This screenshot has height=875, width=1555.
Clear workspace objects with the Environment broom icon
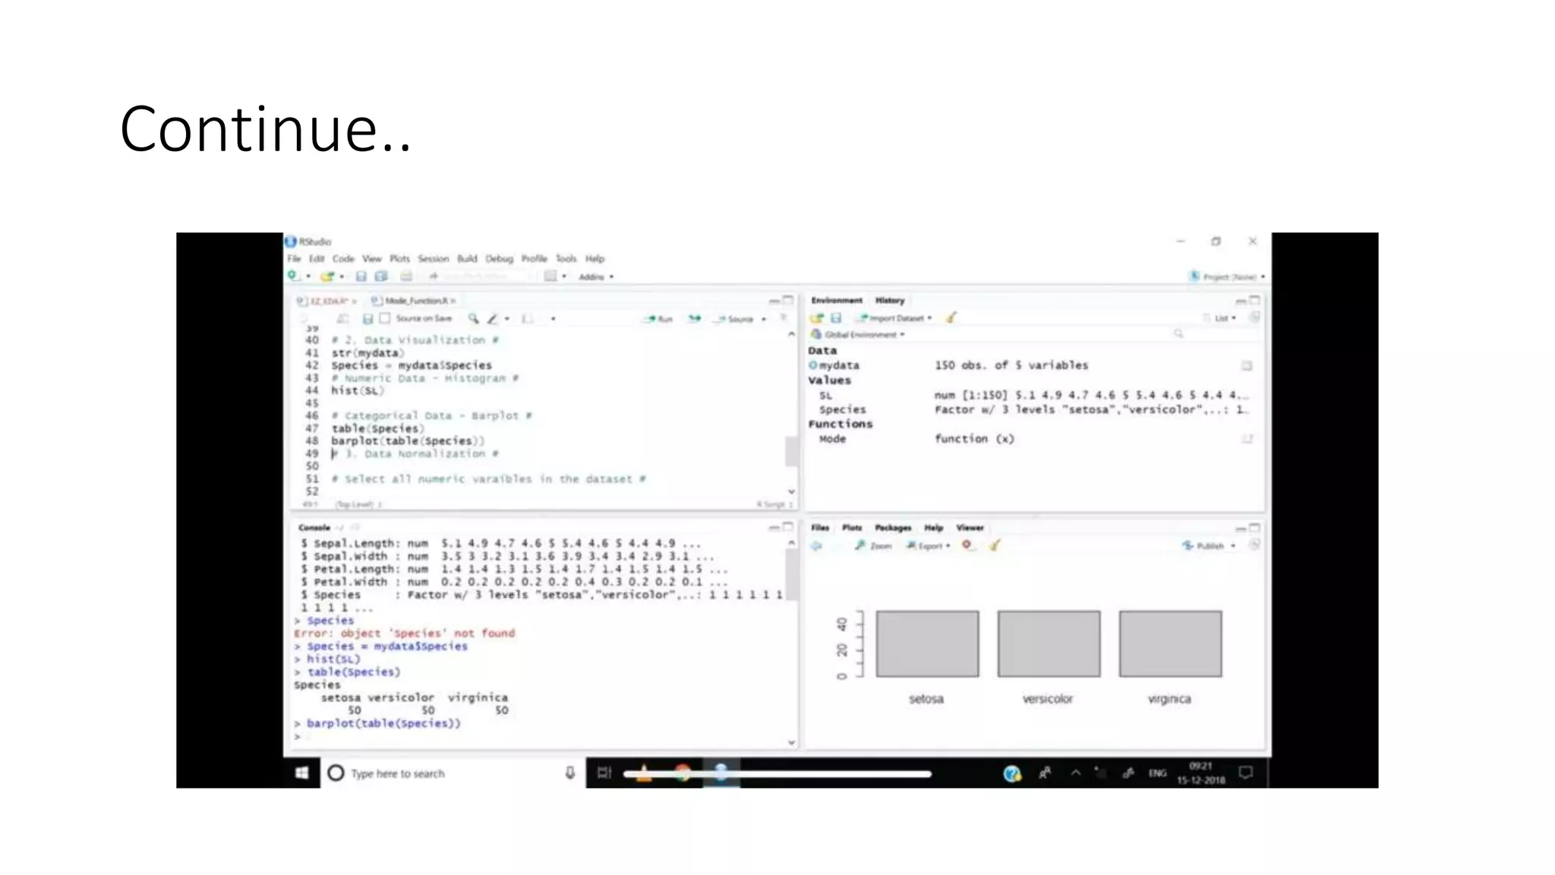click(951, 317)
